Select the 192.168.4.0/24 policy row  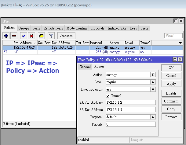(93, 48)
